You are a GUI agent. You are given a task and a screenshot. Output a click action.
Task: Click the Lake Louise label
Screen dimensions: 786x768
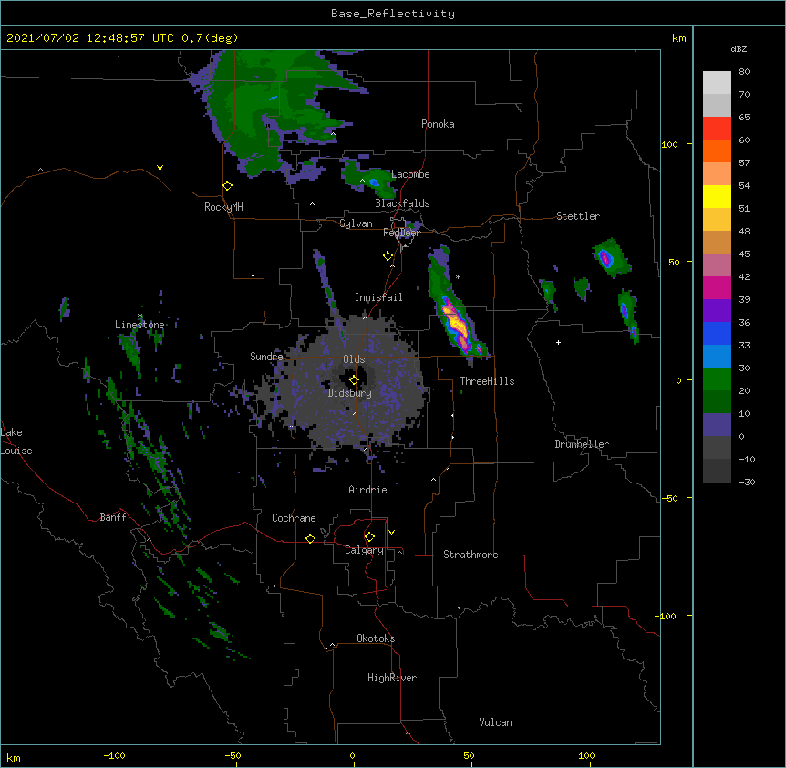coord(15,441)
